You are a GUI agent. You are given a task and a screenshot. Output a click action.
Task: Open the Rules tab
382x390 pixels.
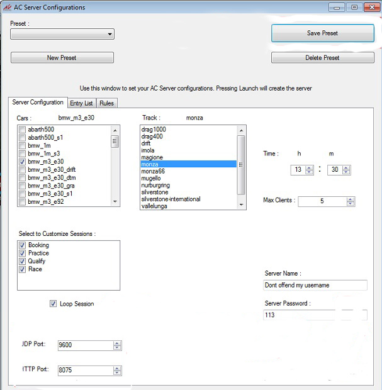pyautogui.click(x=106, y=103)
